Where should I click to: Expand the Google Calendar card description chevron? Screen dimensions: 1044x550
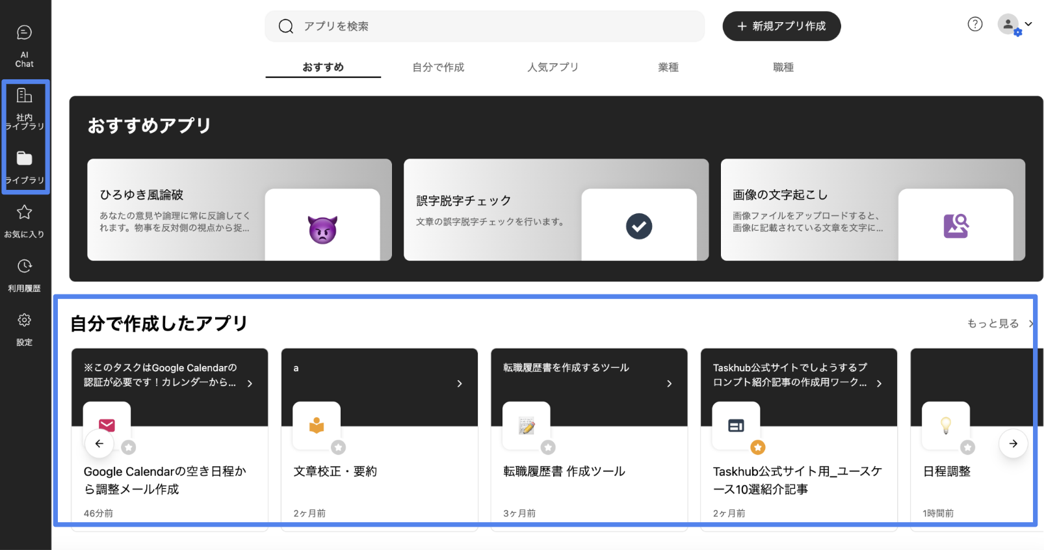250,384
